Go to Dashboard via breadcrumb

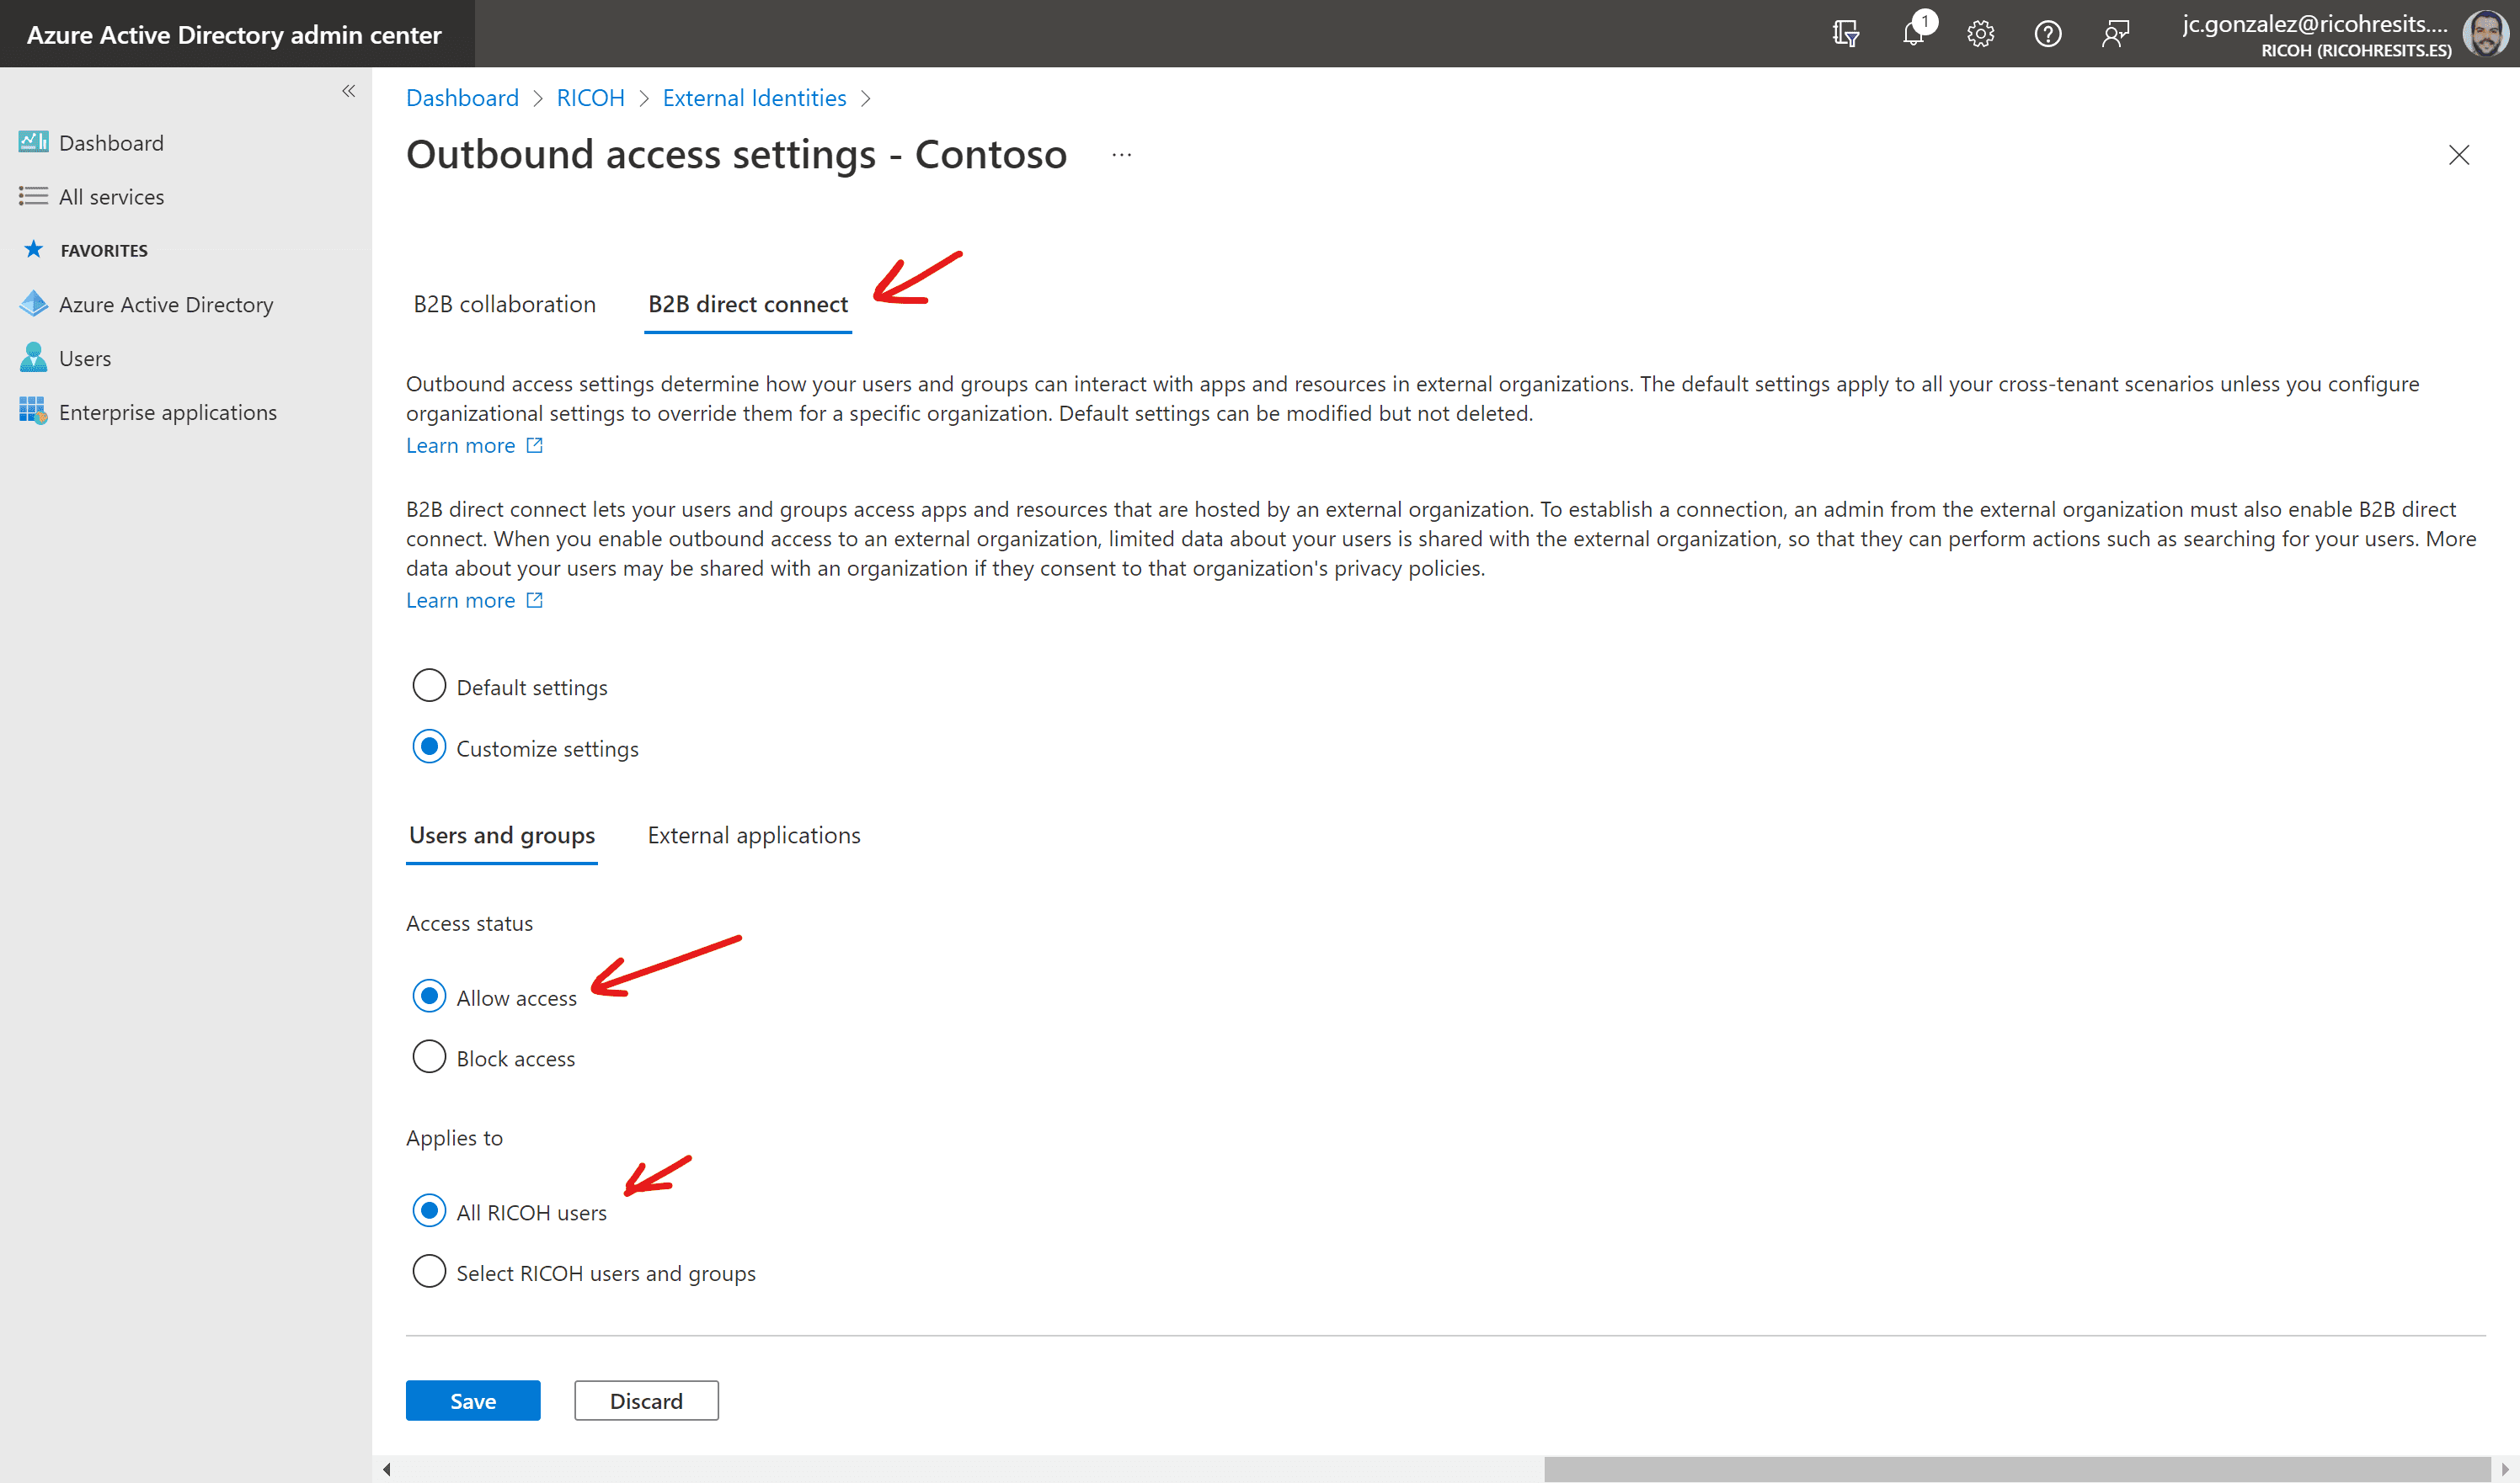462,98
